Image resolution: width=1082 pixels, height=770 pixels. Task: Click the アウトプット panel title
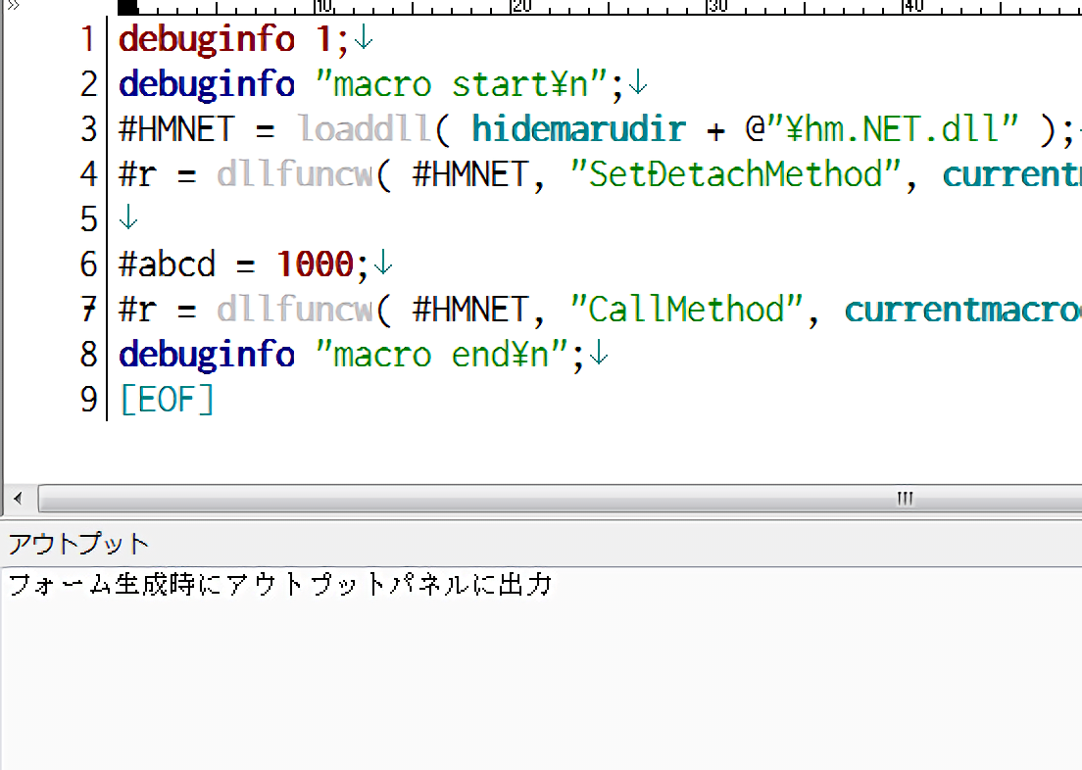[78, 543]
